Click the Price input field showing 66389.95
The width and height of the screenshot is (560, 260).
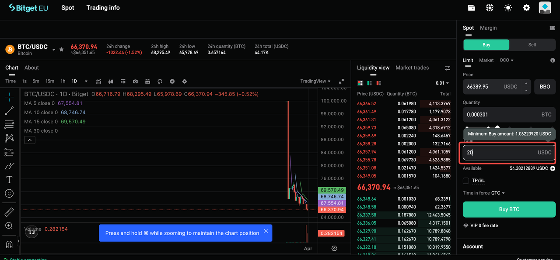point(497,87)
